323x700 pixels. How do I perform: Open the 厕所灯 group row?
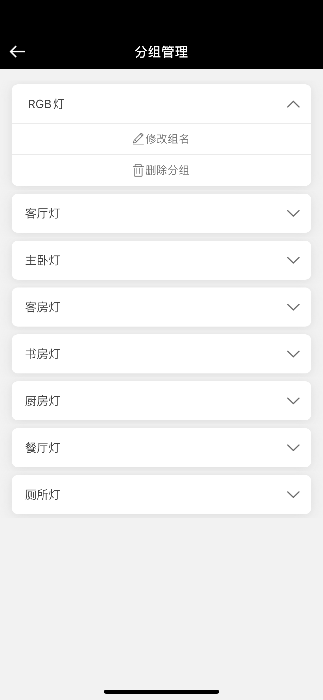161,495
